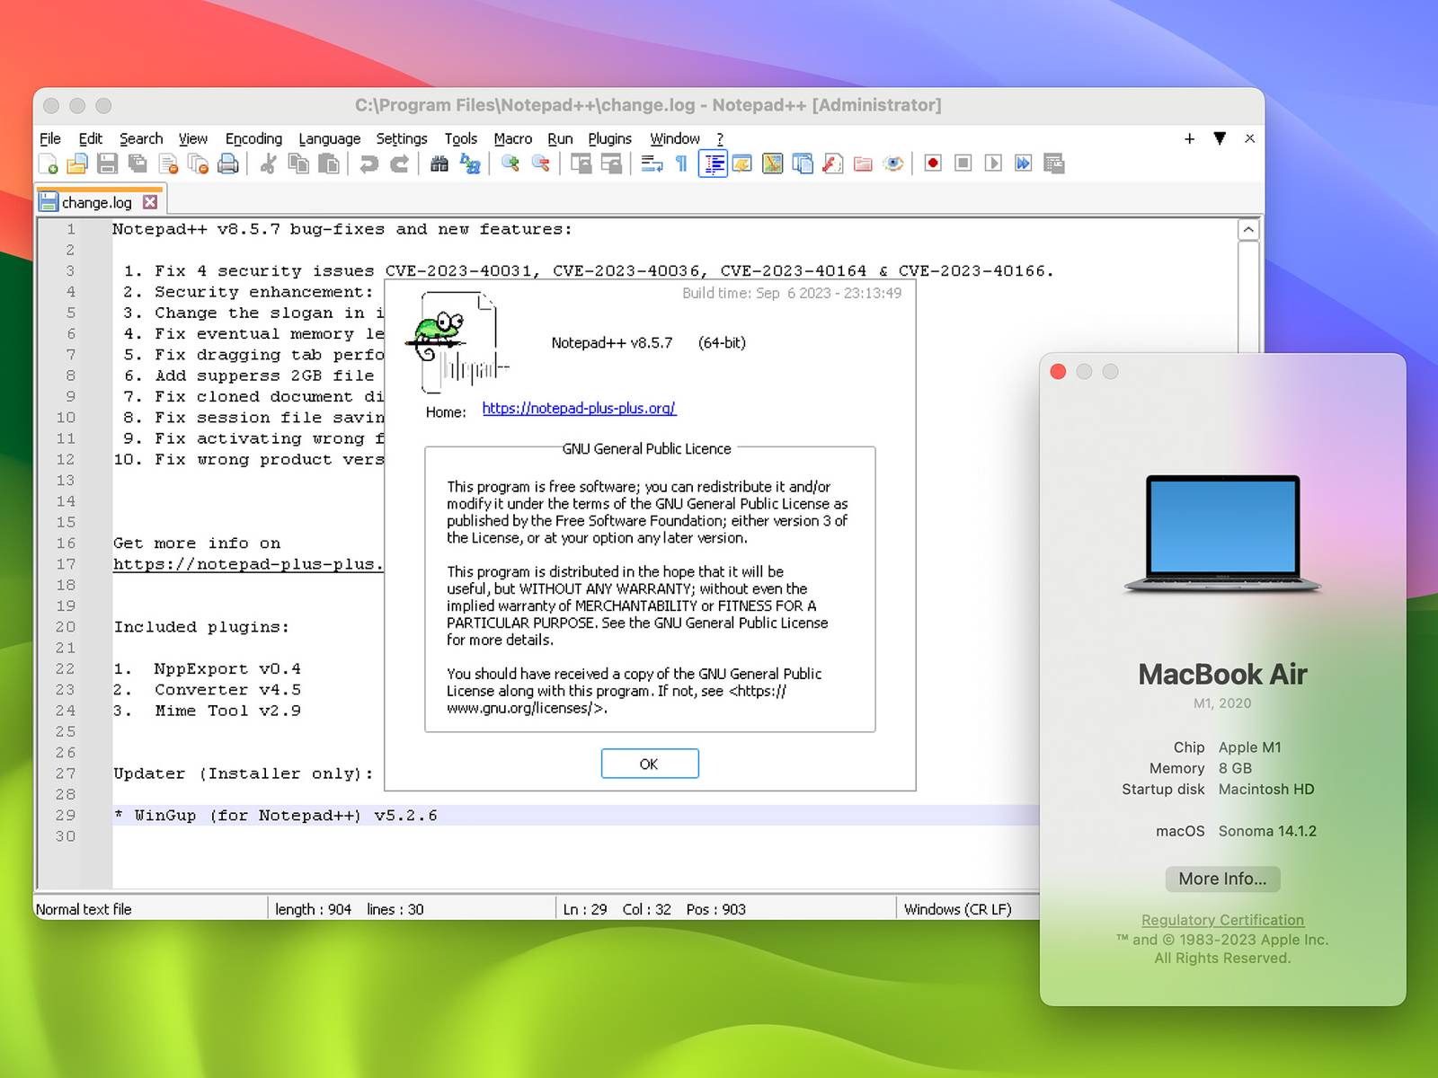Open the Encoding menu
Image resolution: width=1438 pixels, height=1078 pixels.
pos(253,138)
